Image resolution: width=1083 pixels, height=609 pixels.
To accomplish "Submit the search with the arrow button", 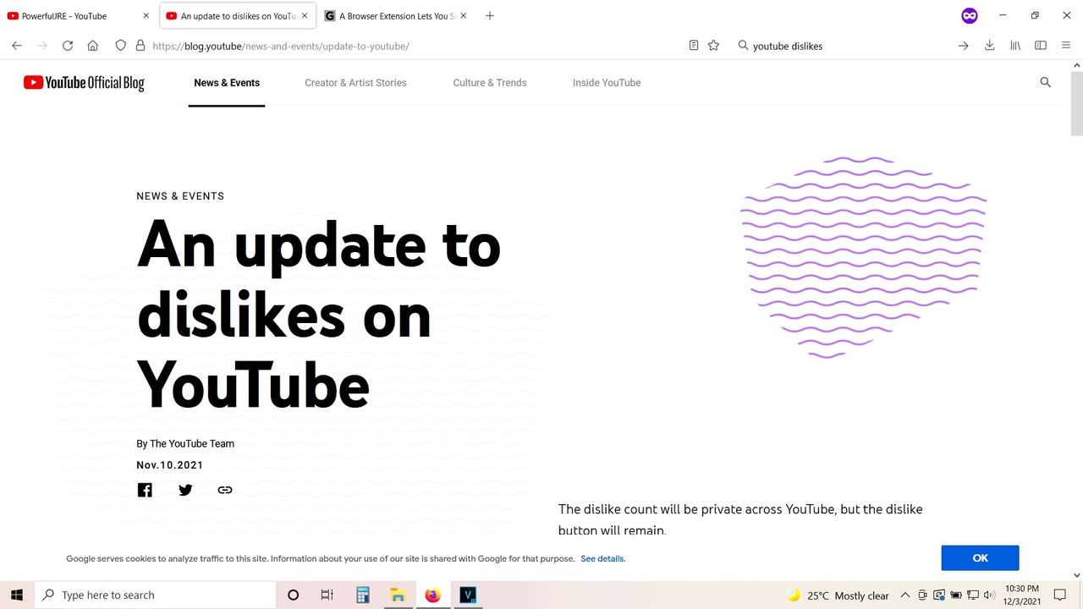I will (x=963, y=46).
